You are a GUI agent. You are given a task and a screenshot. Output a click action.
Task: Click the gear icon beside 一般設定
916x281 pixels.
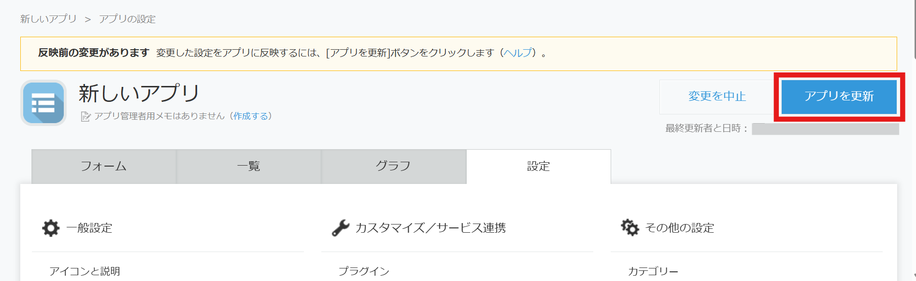coord(51,228)
